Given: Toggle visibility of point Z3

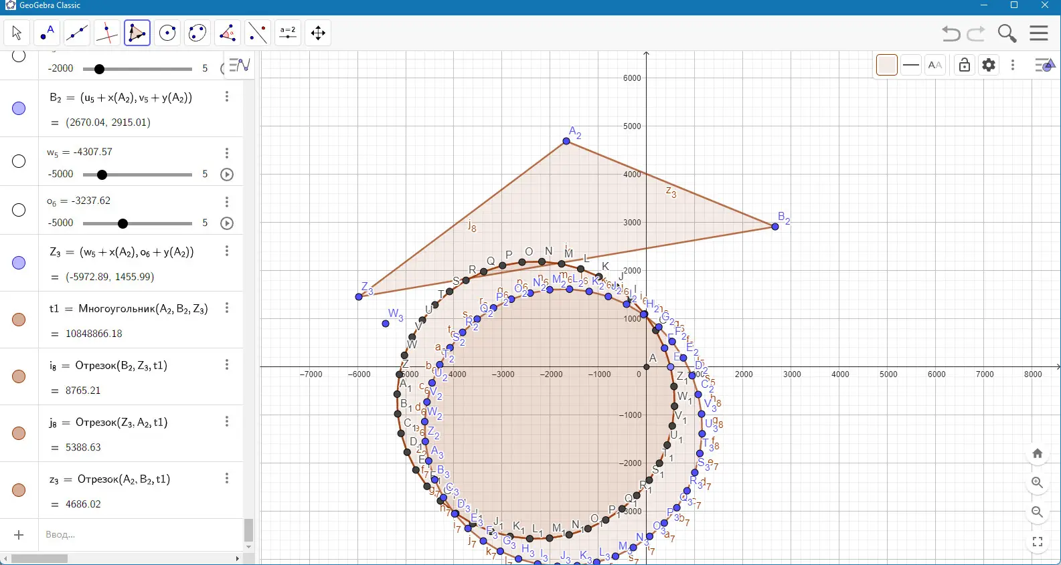Looking at the screenshot, I should (x=19, y=263).
